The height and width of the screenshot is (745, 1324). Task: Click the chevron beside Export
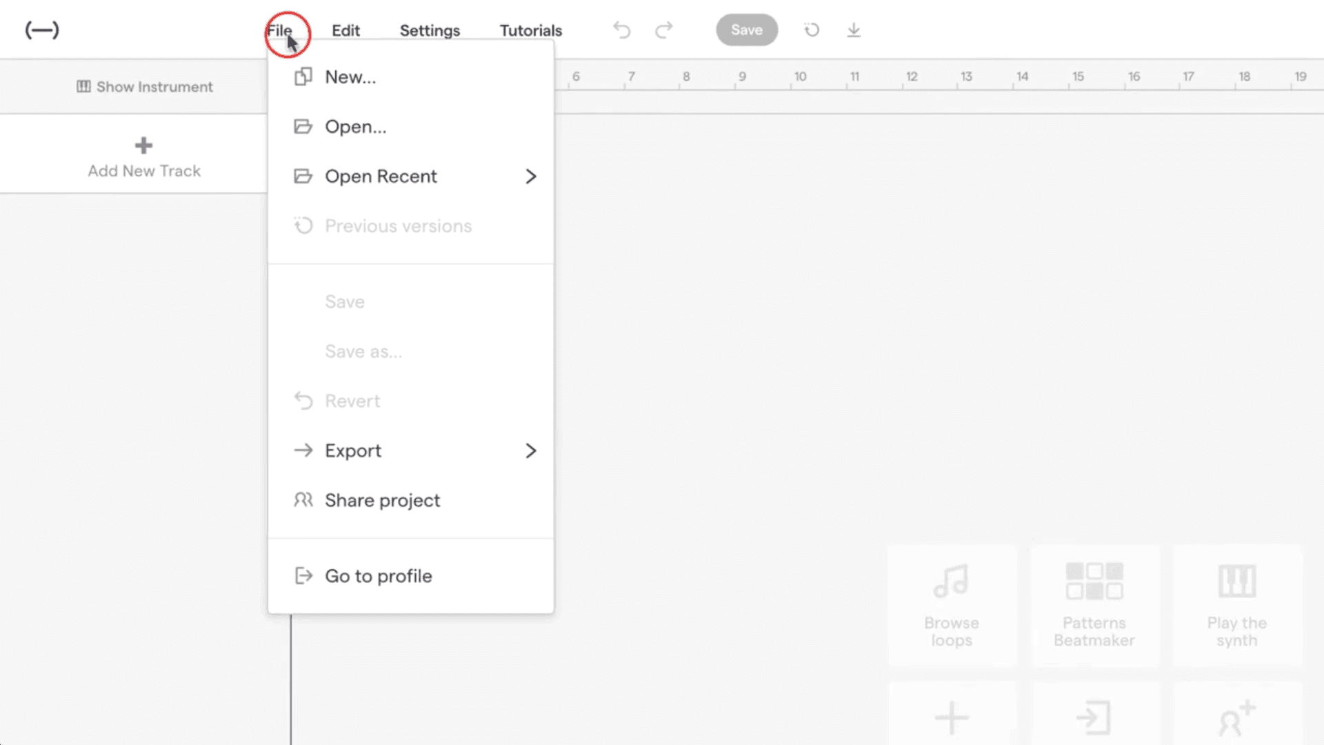[x=530, y=450]
